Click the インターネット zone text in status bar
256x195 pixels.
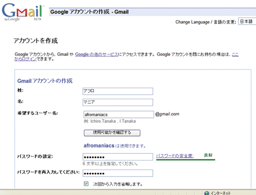click(x=220, y=193)
